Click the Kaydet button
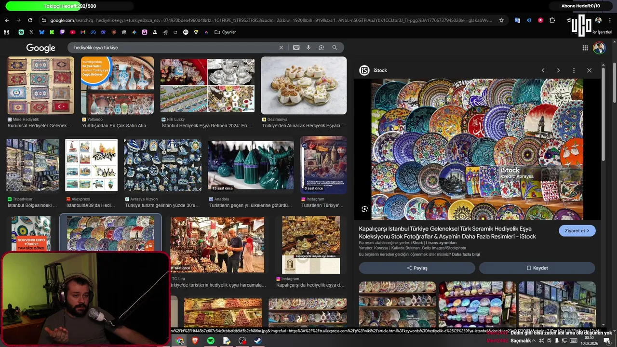617x347 pixels. [537, 268]
